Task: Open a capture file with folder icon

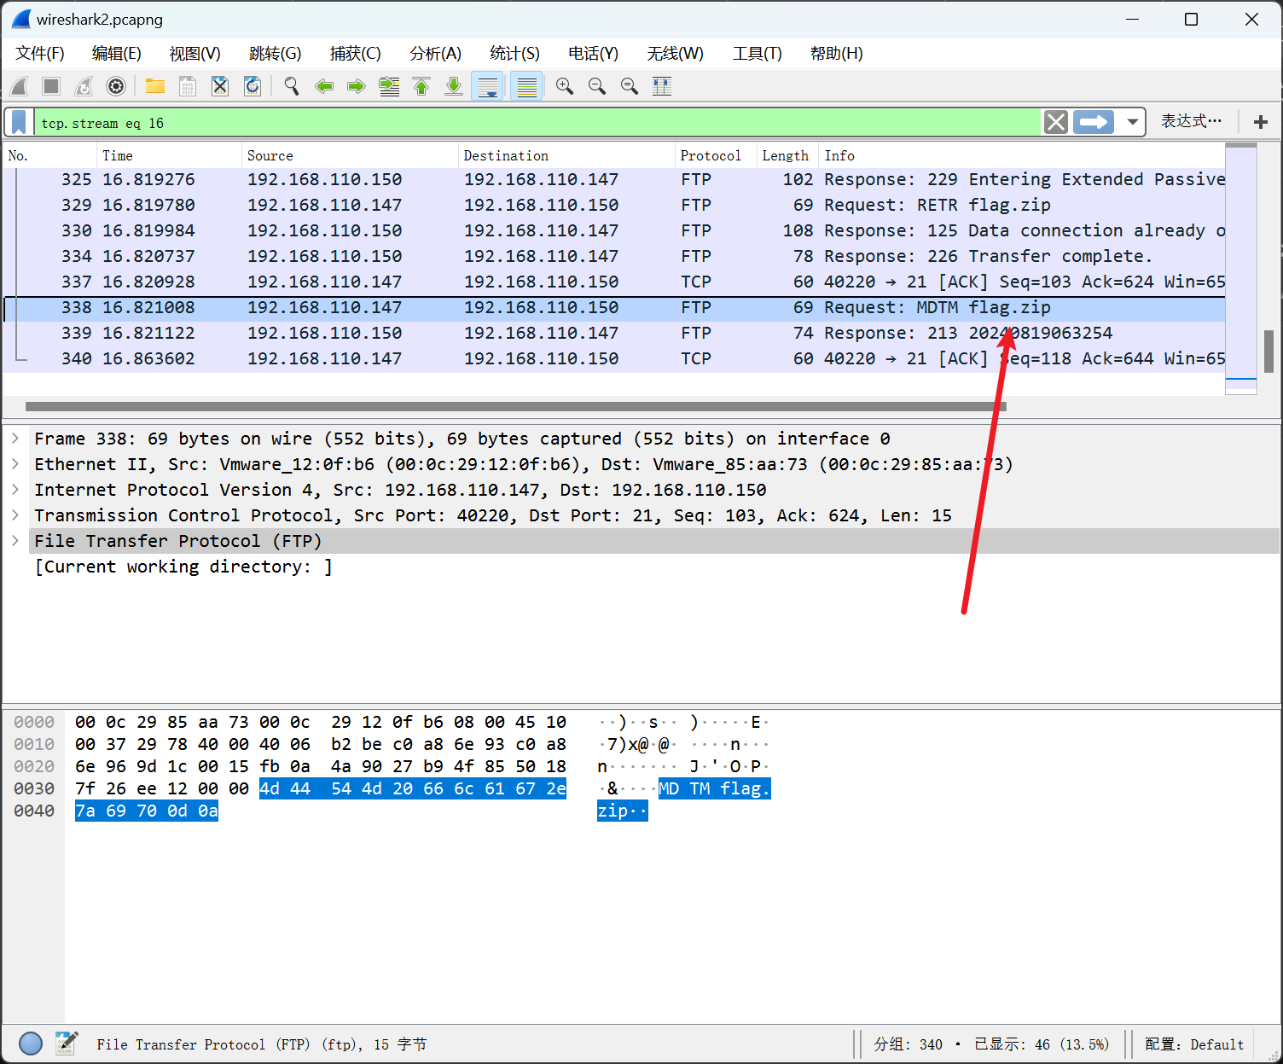Action: click(x=155, y=86)
